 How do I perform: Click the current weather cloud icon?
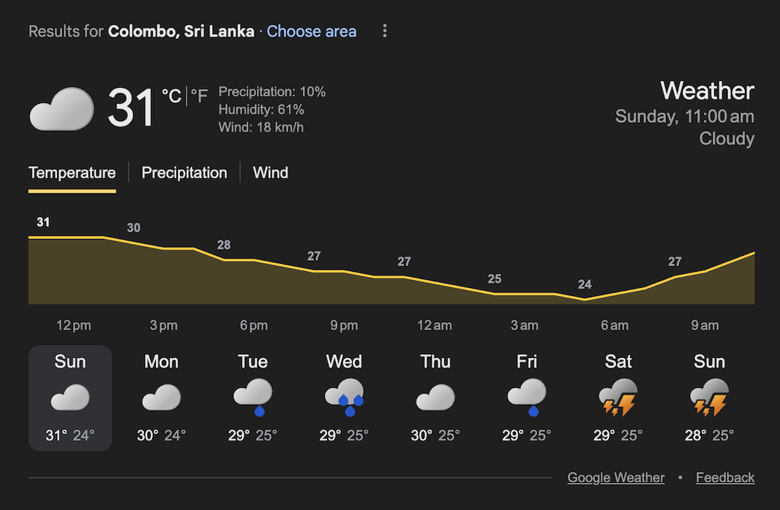pos(61,108)
